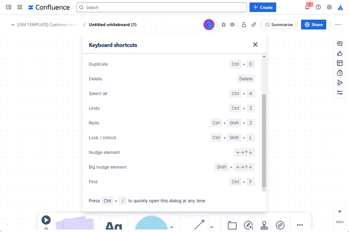Click the Lock / Unlock label
The height and width of the screenshot is (232, 349).
[102, 138]
